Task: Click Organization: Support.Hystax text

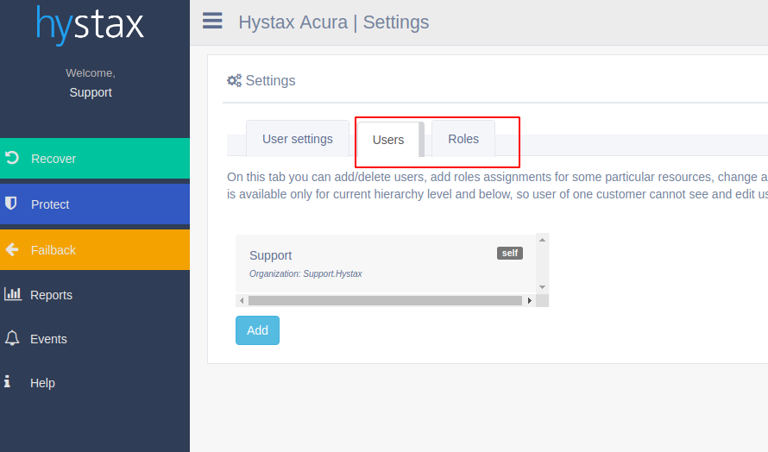Action: pyautogui.click(x=305, y=273)
